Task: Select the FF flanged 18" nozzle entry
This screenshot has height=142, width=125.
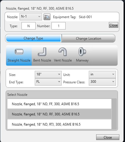Action: click(59, 104)
